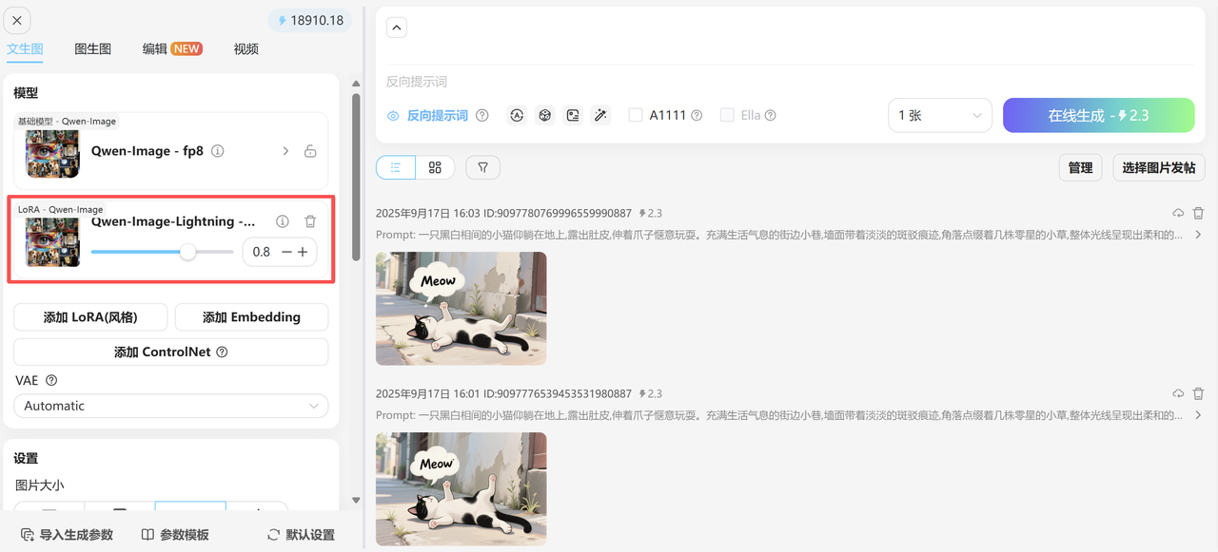Open info for Qwen-Image-Lightning LoRA
The width and height of the screenshot is (1218, 552).
click(x=283, y=221)
